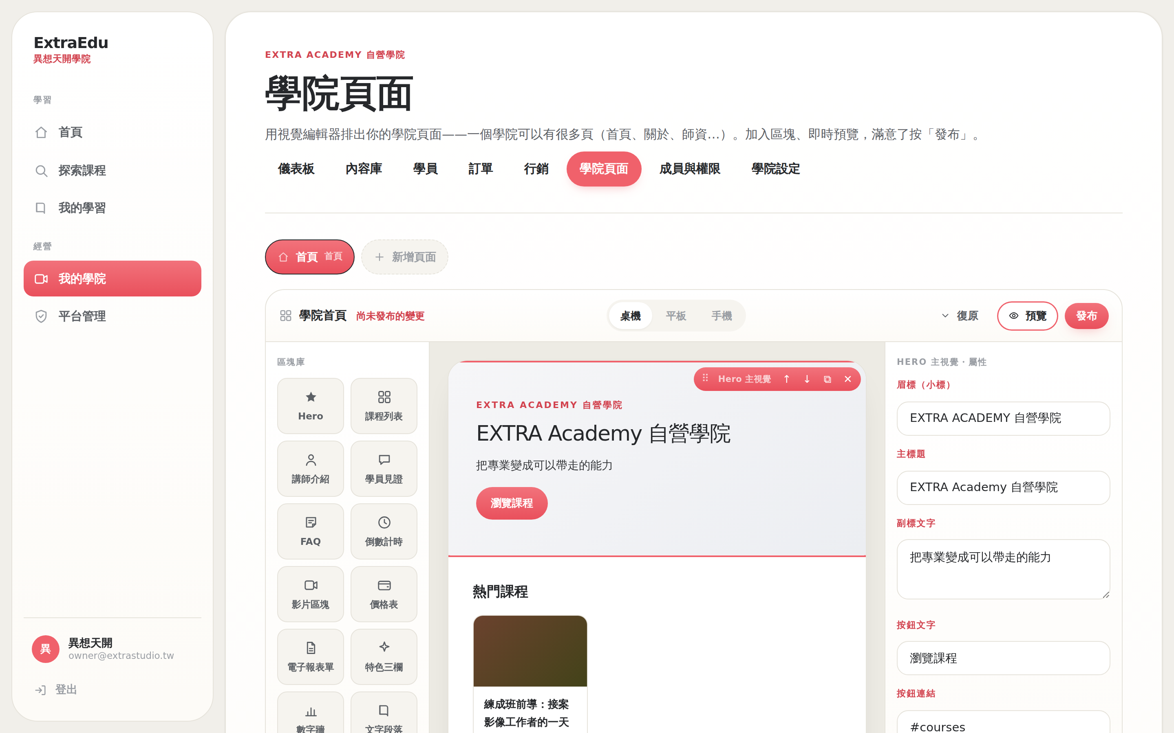Viewport: 1174px width, 733px height.
Task: Edit the 副標文字 textarea
Action: pos(1003,569)
